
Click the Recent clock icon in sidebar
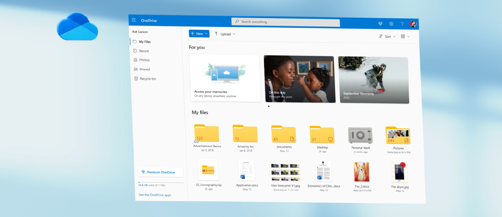click(135, 51)
